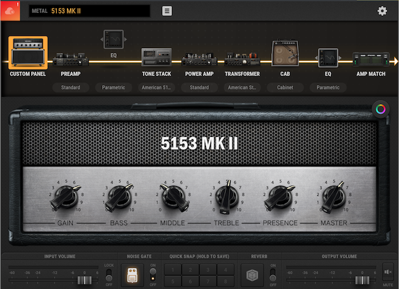The width and height of the screenshot is (399, 289).
Task: Open the noise gate pedal icon
Action: tap(133, 275)
